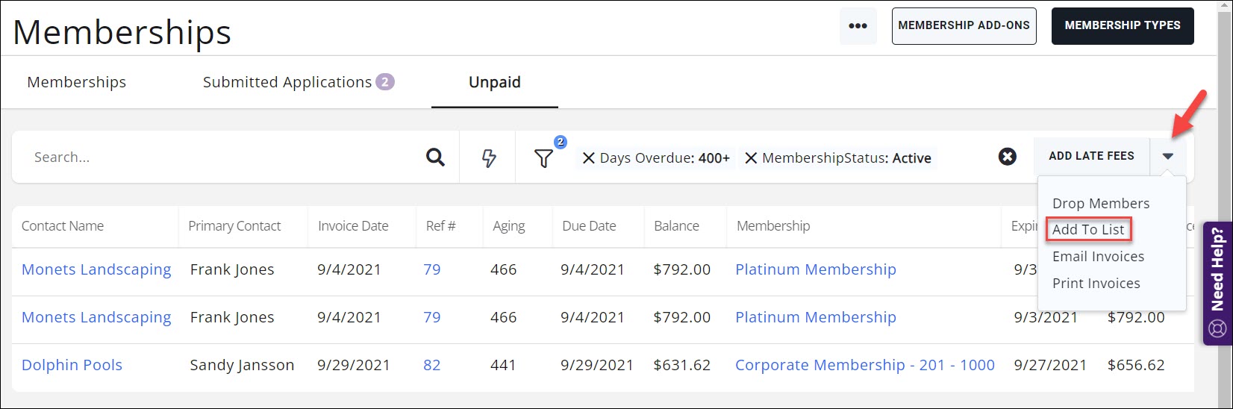This screenshot has width=1233, height=409.
Task: Click the Need Help lifebuoy side tab
Action: click(x=1217, y=284)
